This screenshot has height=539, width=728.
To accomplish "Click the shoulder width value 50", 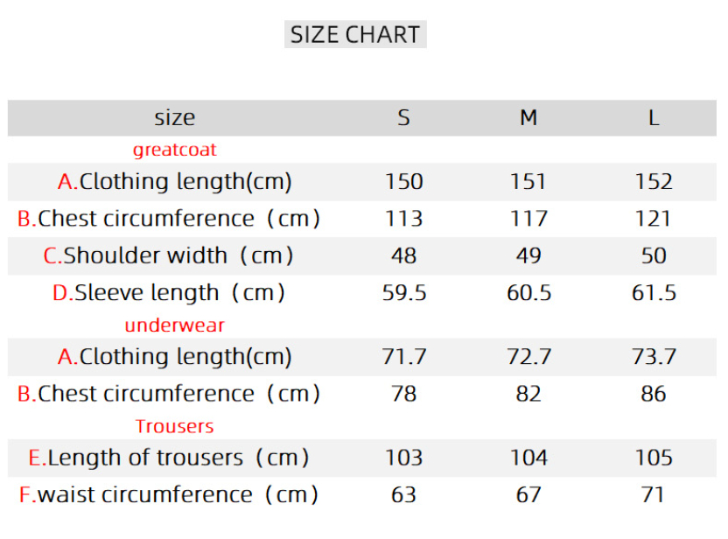I will [x=654, y=255].
